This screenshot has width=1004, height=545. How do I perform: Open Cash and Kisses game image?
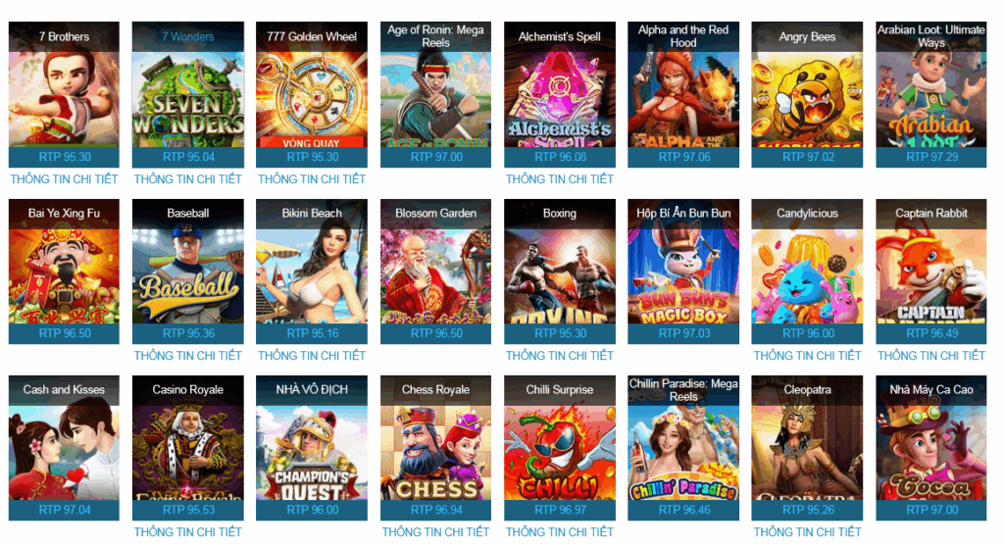64,448
